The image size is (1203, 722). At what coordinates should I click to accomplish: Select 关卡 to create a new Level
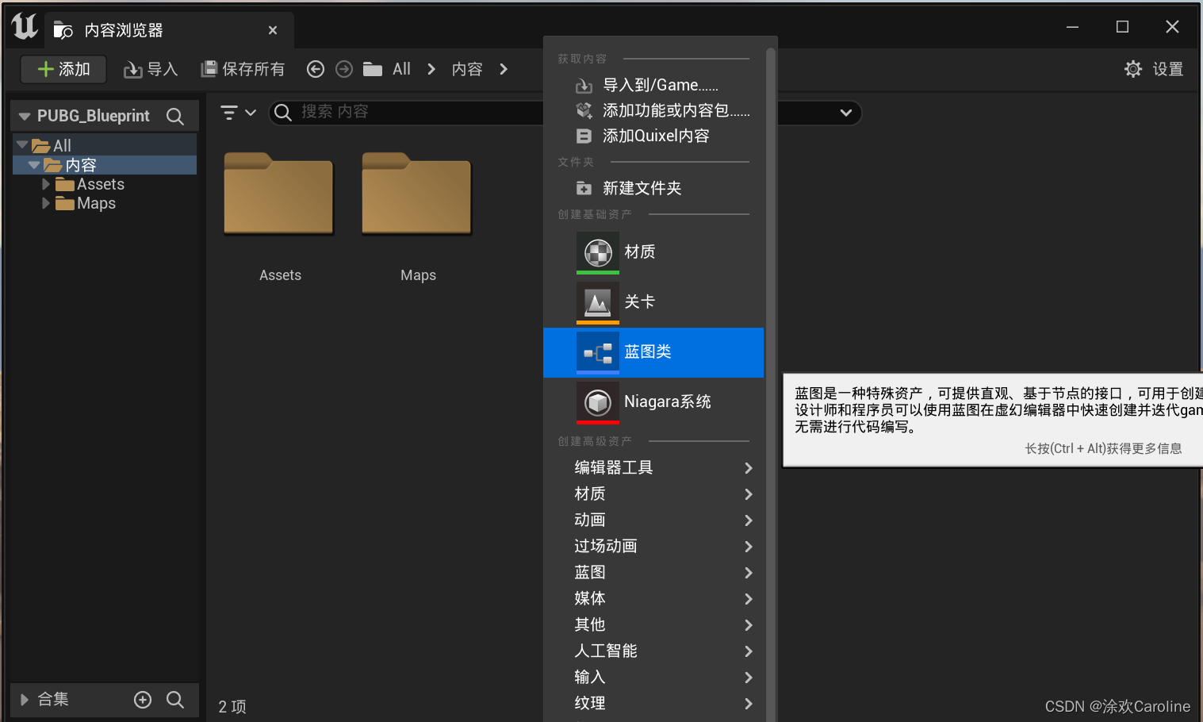coord(638,301)
